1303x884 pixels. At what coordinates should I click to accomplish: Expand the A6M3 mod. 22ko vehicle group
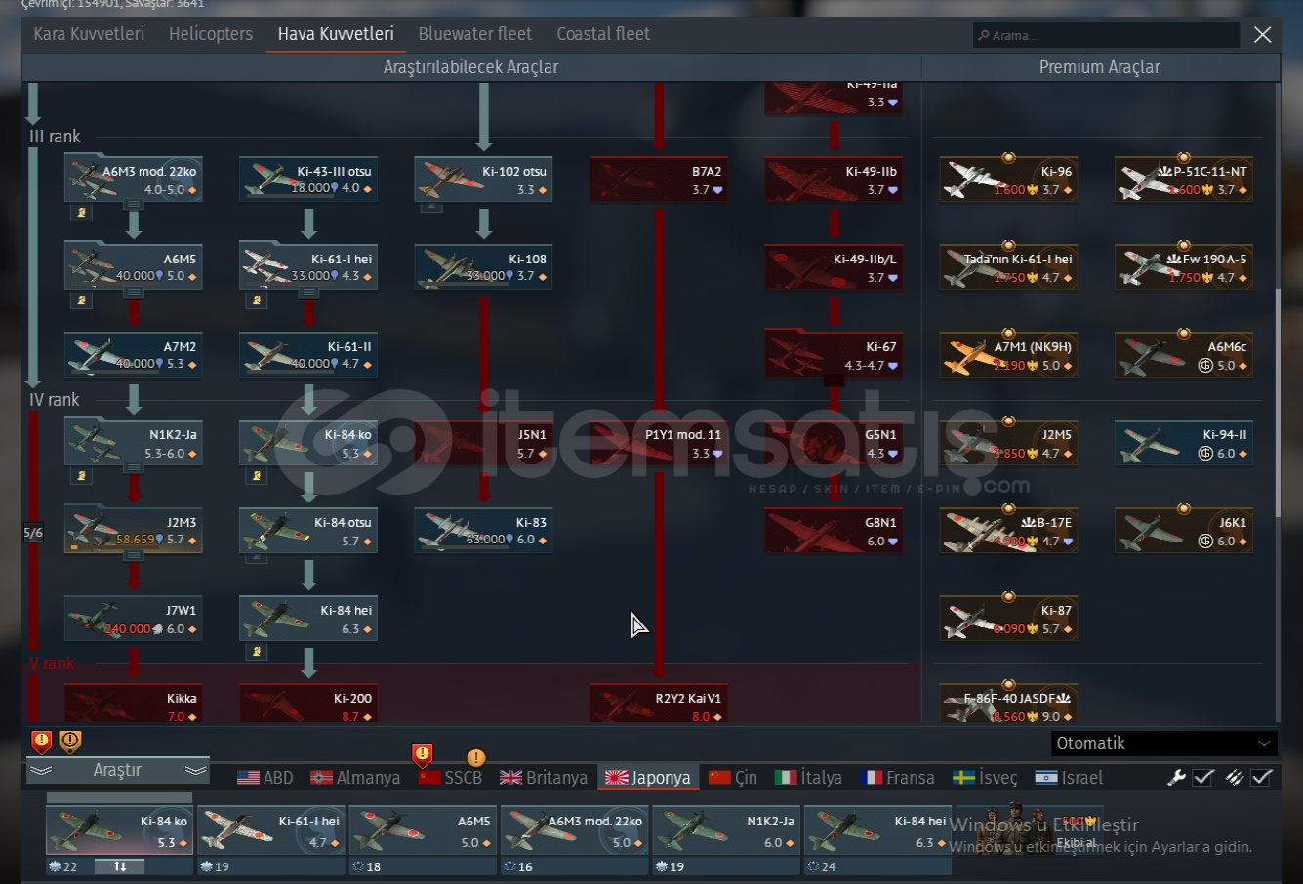134,205
